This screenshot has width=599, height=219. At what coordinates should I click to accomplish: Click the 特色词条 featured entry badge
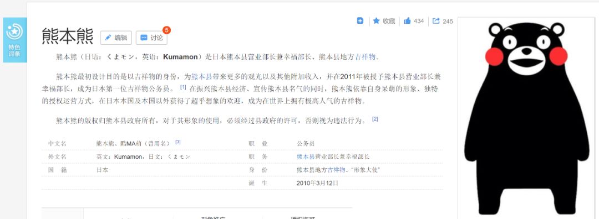[x=15, y=40]
